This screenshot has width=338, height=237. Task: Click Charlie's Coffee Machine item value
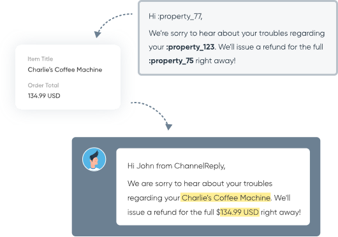[x=65, y=69]
